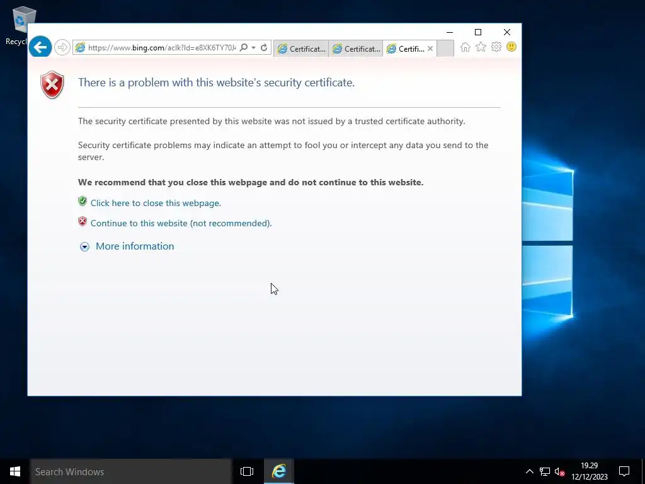Viewport: 645px width, 484px height.
Task: Click heading "There is a problem with this website's security certificate."
Action: (217, 83)
